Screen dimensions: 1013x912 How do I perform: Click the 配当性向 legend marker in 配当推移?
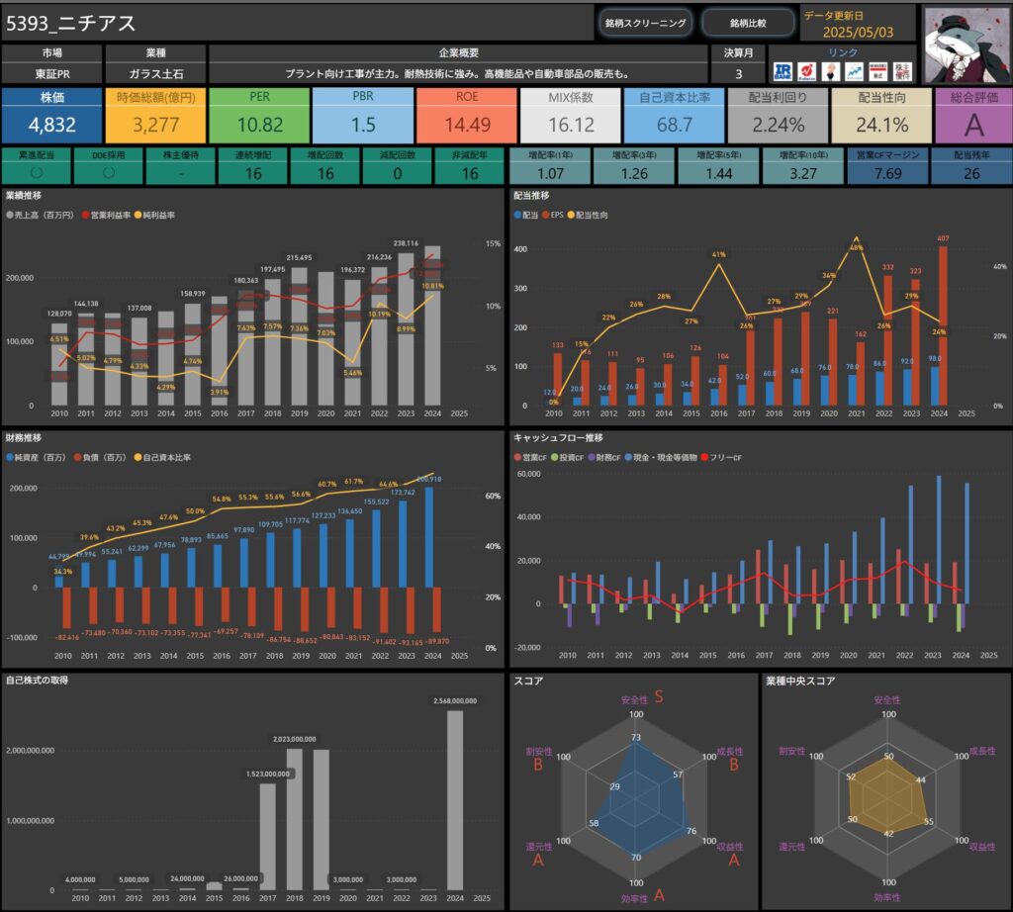[571, 215]
